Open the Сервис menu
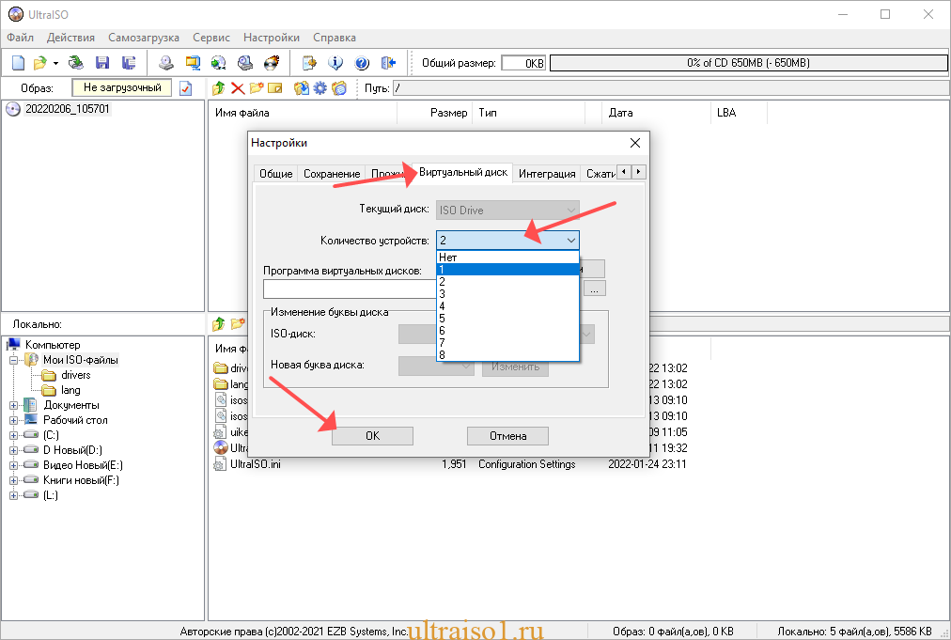 click(211, 38)
